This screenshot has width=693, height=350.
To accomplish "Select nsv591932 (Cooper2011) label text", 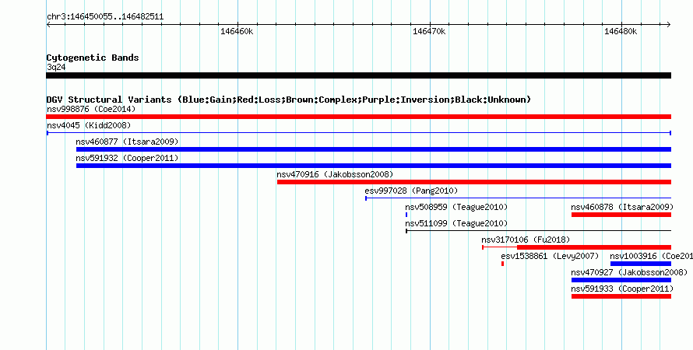I will click(x=127, y=158).
